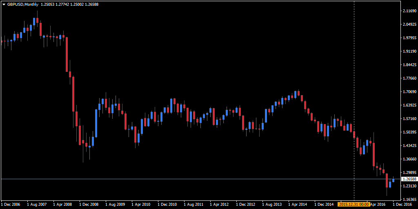Click the 1 Dec 2006 date label

11,205
